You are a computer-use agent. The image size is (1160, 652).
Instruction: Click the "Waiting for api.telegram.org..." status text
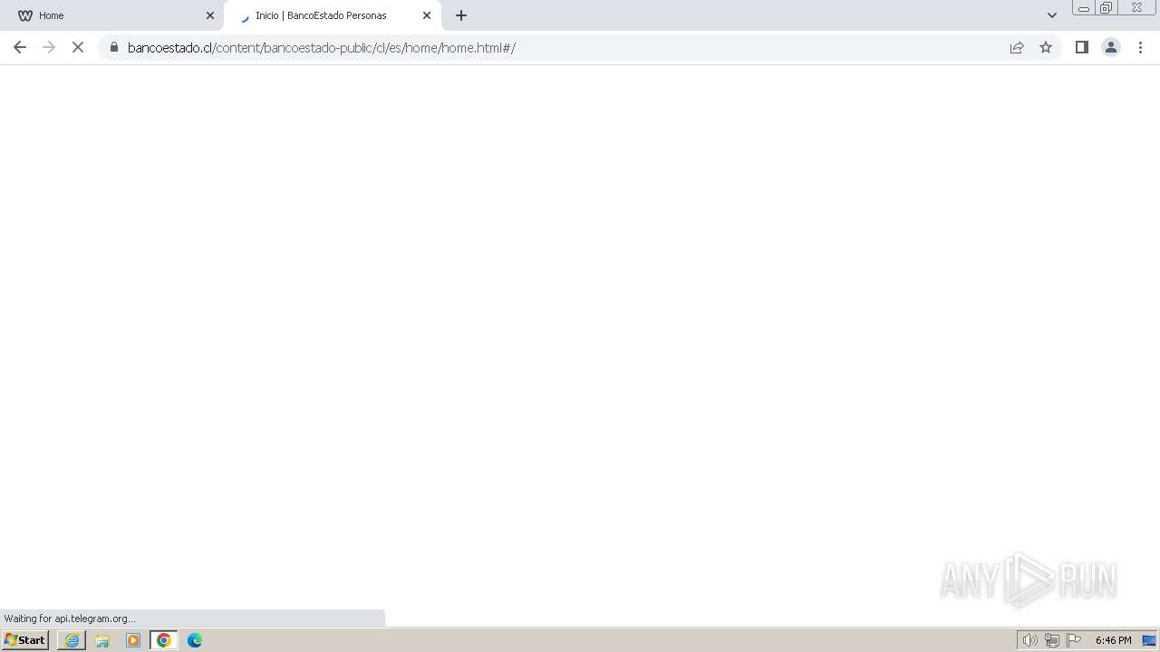(x=70, y=618)
